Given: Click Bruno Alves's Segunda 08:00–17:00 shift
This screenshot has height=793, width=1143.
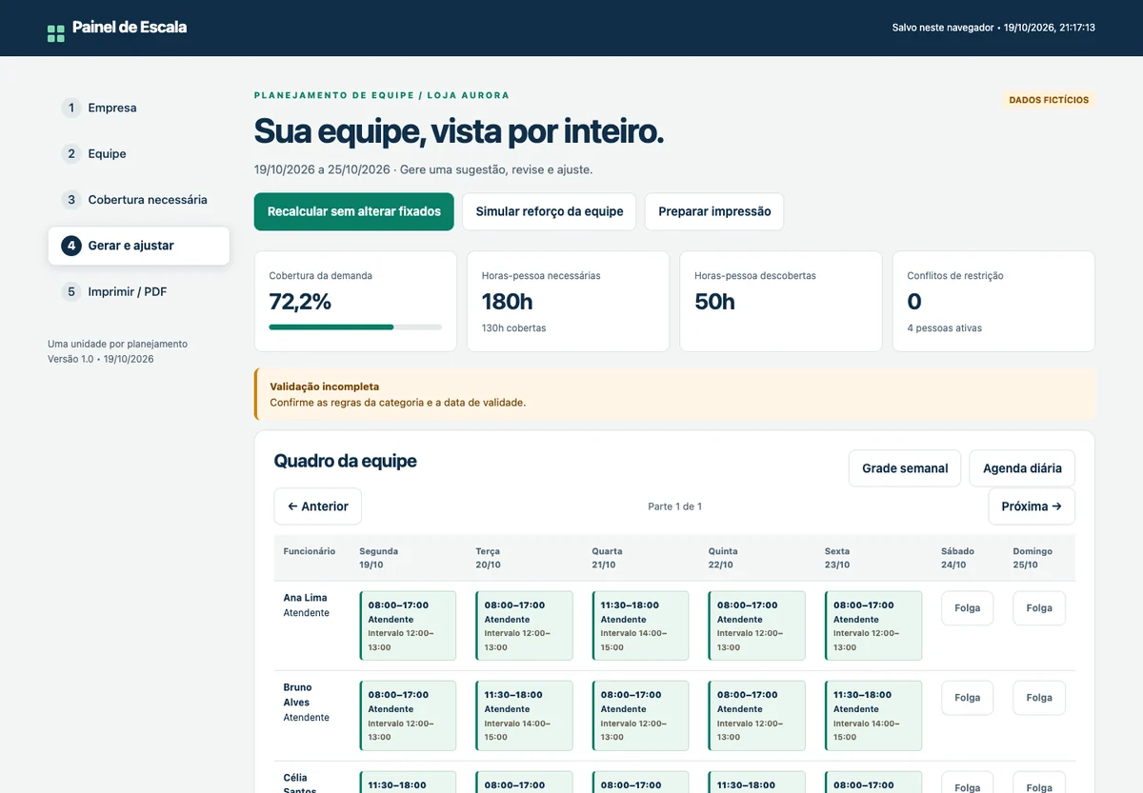Looking at the screenshot, I should pyautogui.click(x=408, y=715).
